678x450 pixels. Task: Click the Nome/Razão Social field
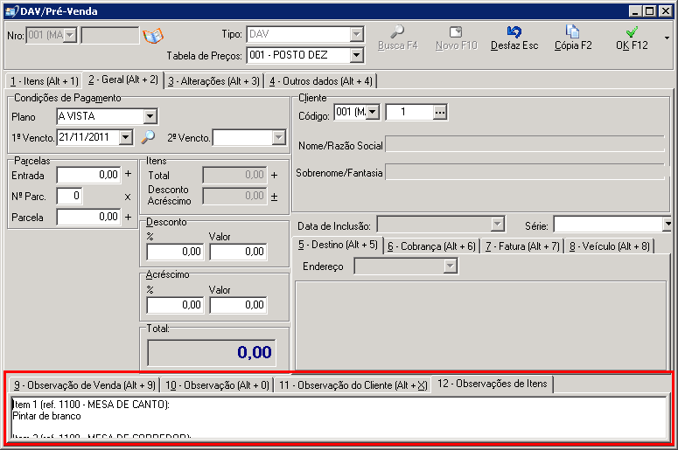(526, 145)
